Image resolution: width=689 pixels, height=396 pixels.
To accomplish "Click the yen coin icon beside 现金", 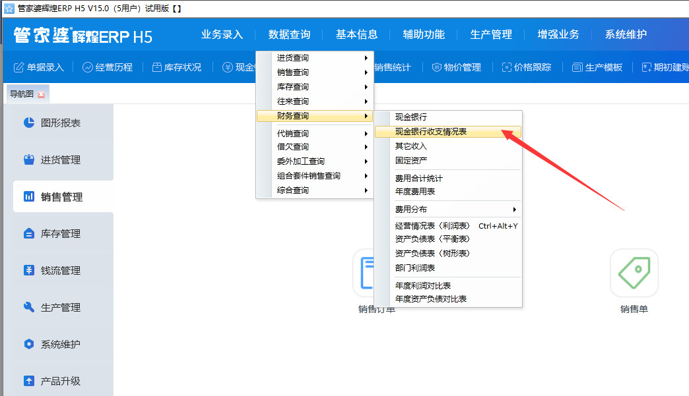I will click(227, 67).
